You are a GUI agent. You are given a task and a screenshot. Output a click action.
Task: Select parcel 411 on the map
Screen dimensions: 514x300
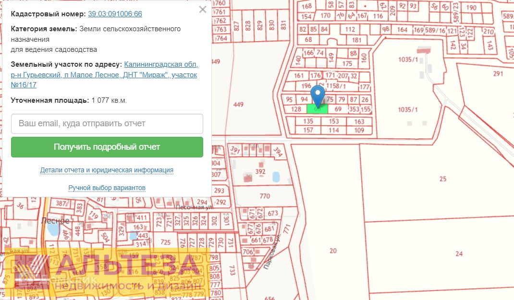142,217
